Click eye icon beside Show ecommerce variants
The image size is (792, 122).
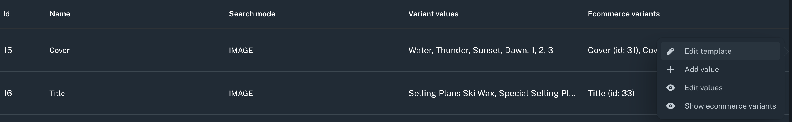[x=671, y=106]
